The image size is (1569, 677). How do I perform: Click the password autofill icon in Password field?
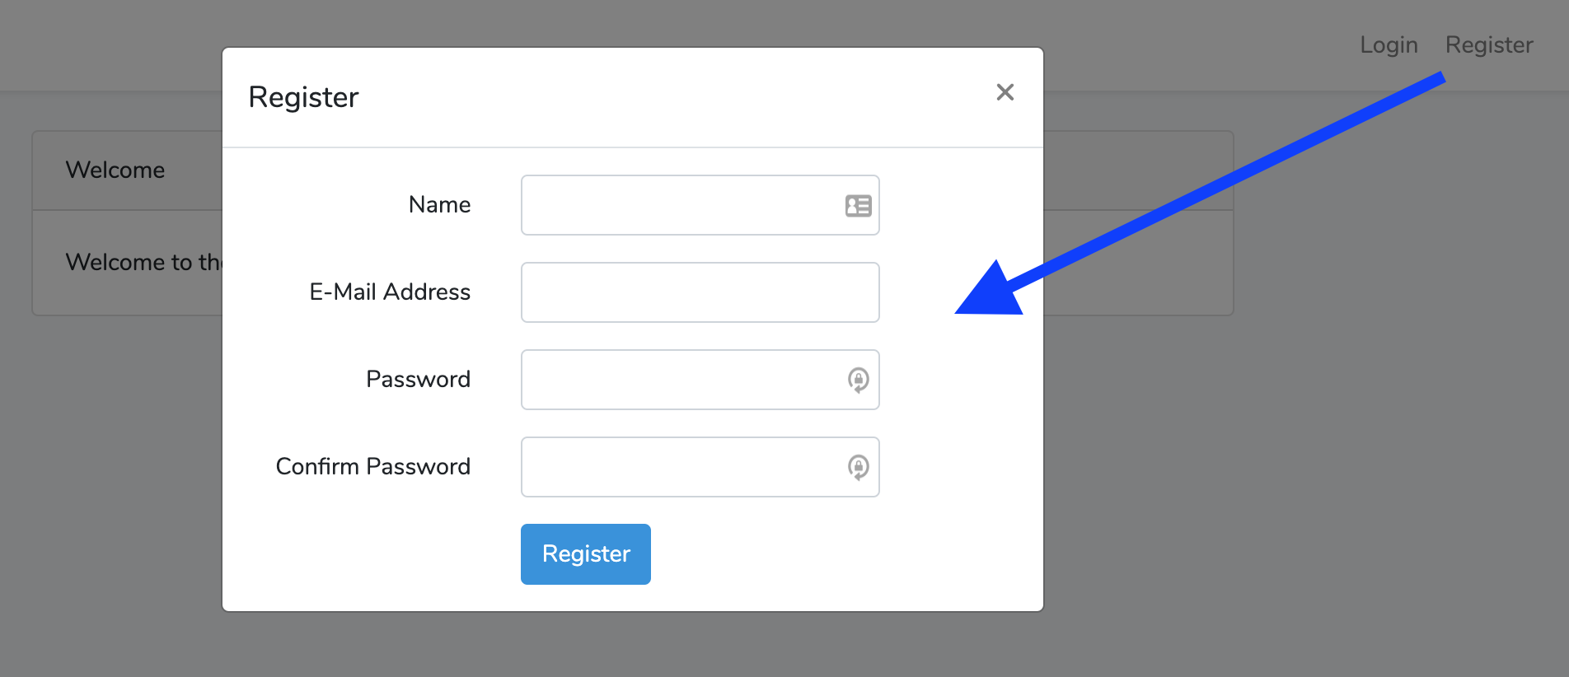pyautogui.click(x=858, y=380)
